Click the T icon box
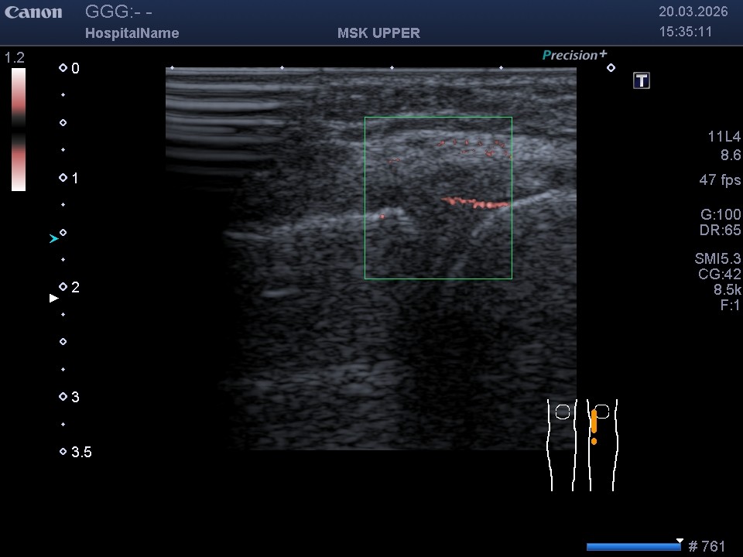 pyautogui.click(x=641, y=80)
